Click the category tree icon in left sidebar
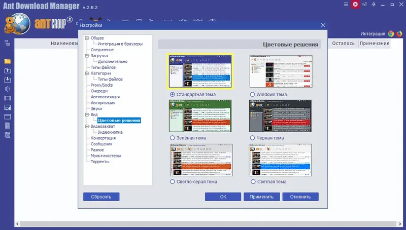Screen dimensions: 406x230 (8, 43)
